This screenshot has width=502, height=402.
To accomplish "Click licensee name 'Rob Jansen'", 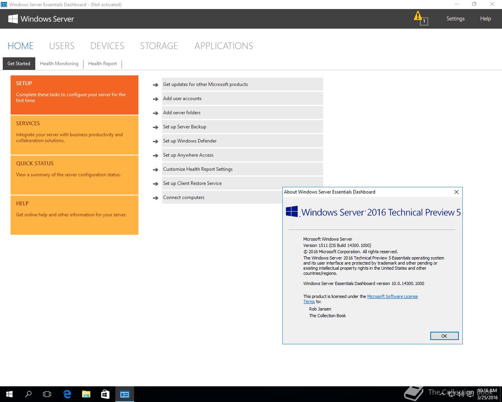I will click(320, 309).
